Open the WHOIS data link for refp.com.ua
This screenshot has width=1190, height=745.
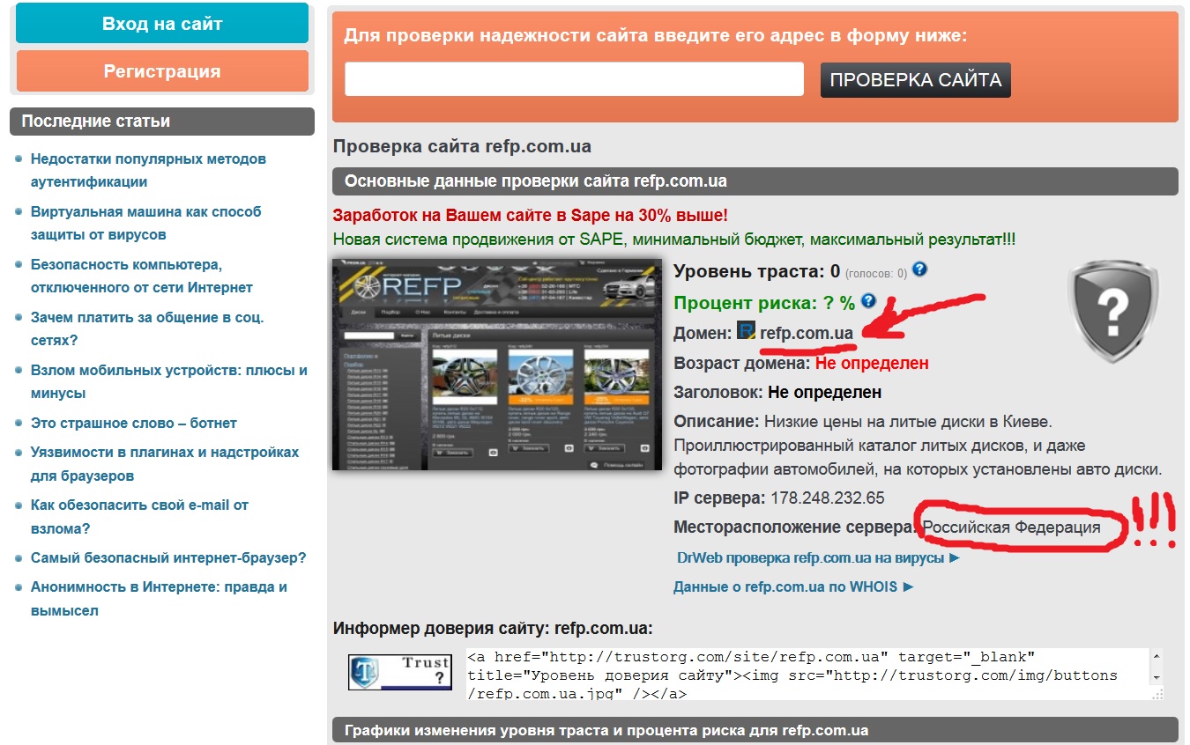793,586
